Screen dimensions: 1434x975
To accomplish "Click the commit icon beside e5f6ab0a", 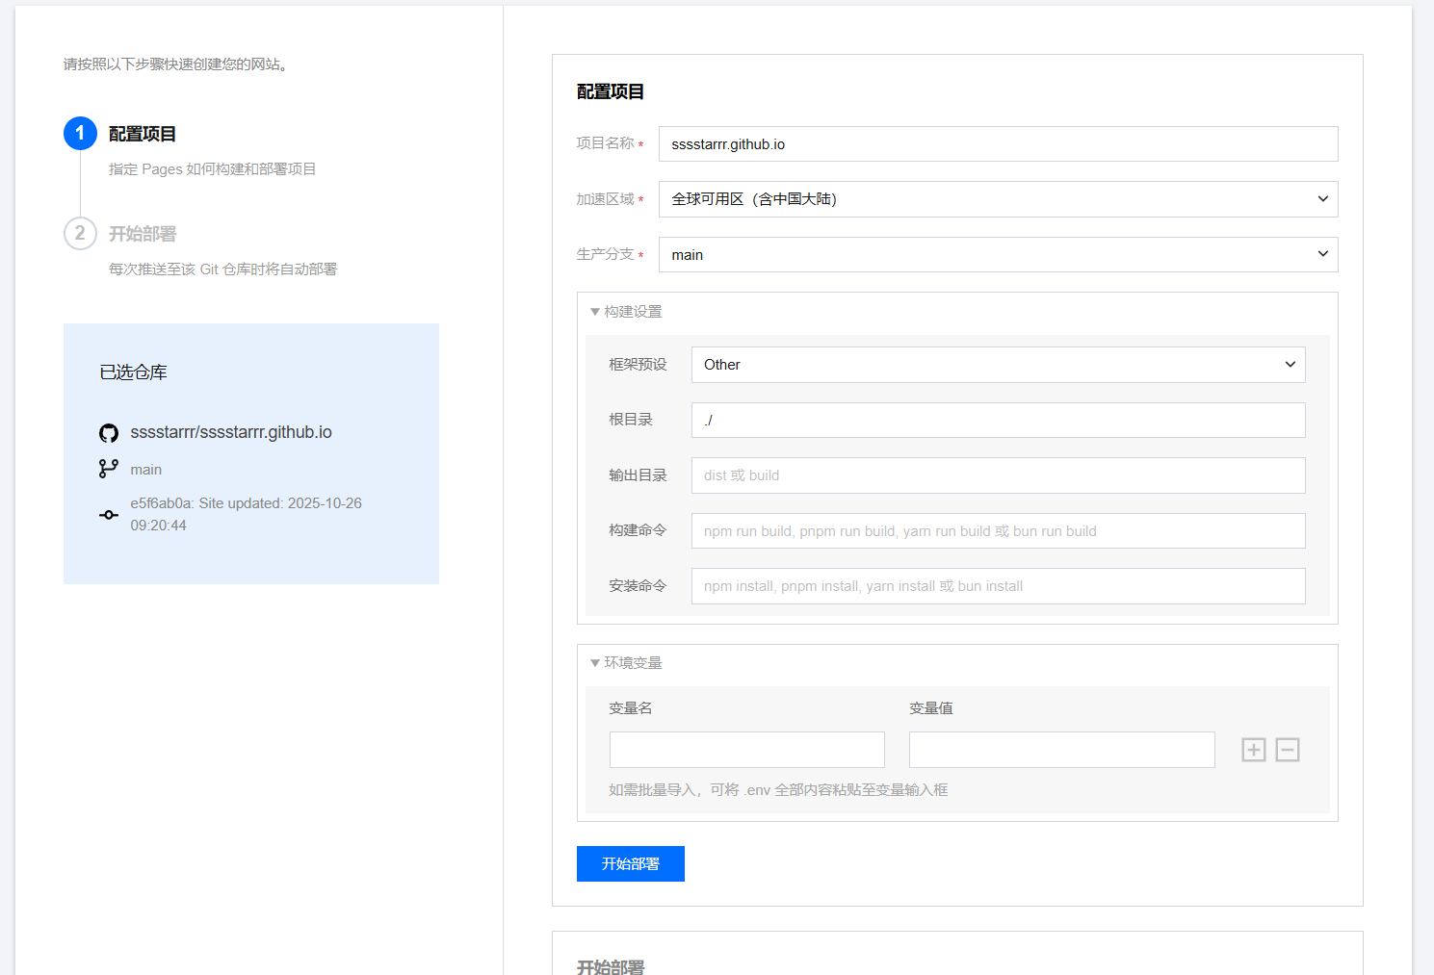I will click(109, 515).
